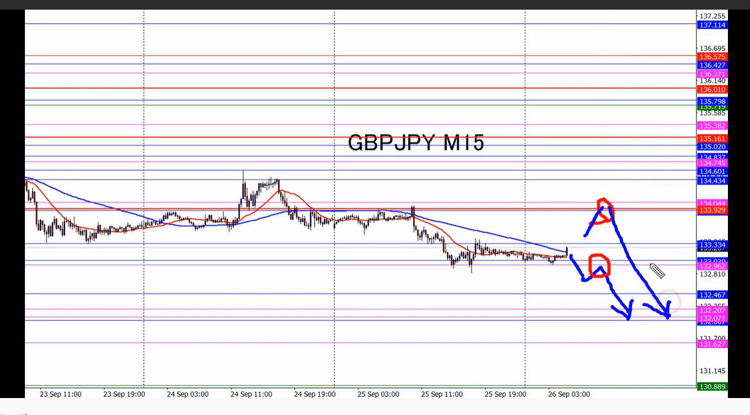Click the 136.575 red price label
Screen dimensions: 750x415
tap(713, 57)
